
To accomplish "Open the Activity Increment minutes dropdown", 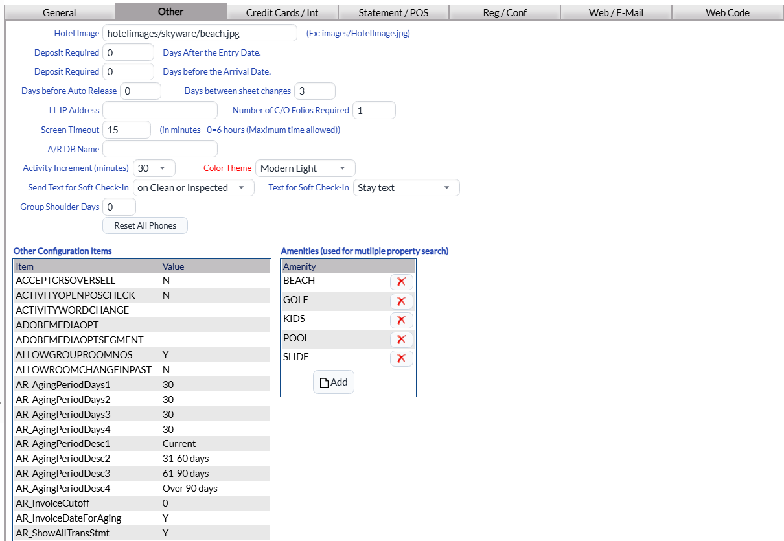I will pos(154,168).
